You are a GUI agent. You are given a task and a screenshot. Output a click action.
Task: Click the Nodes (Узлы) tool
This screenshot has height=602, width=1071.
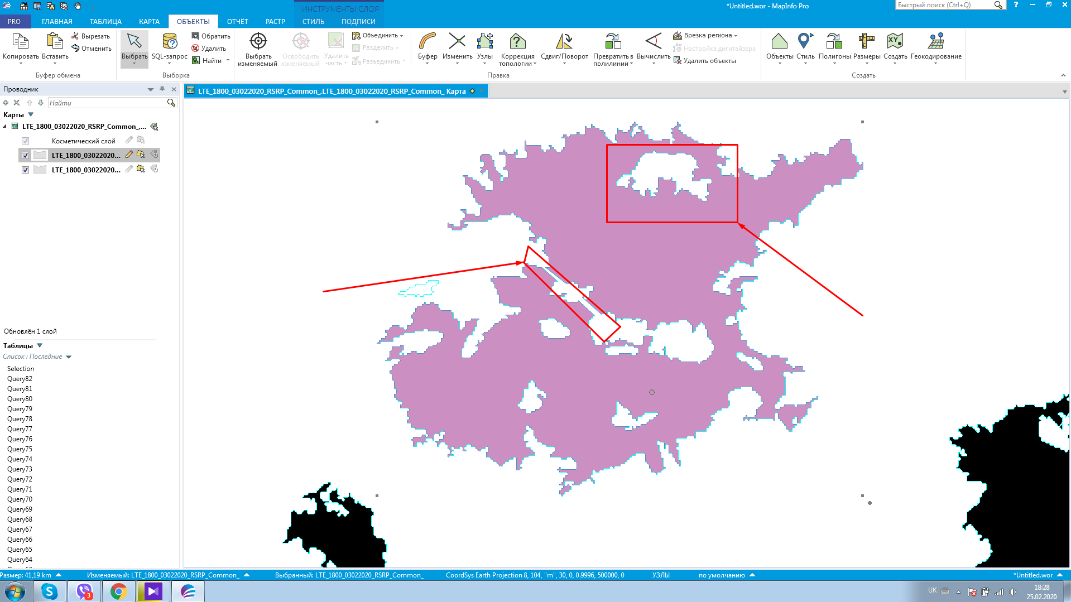point(485,41)
